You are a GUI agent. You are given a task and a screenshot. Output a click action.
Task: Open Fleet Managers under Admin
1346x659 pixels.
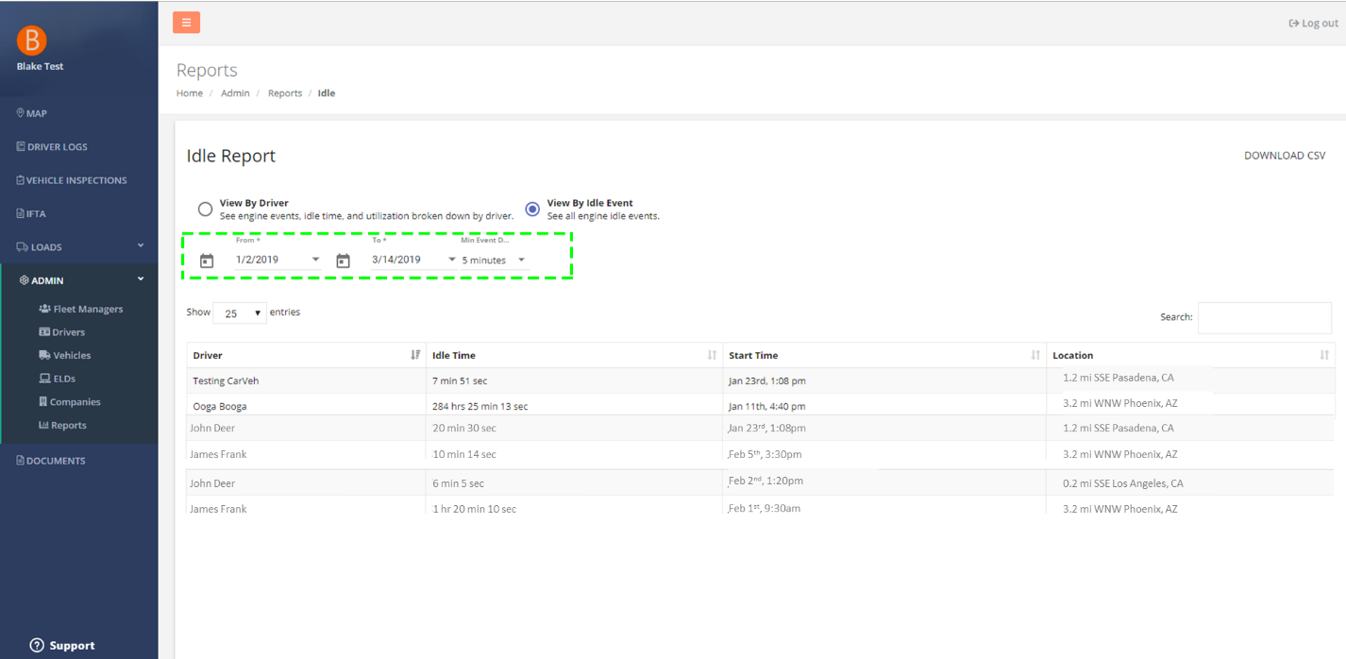[81, 309]
